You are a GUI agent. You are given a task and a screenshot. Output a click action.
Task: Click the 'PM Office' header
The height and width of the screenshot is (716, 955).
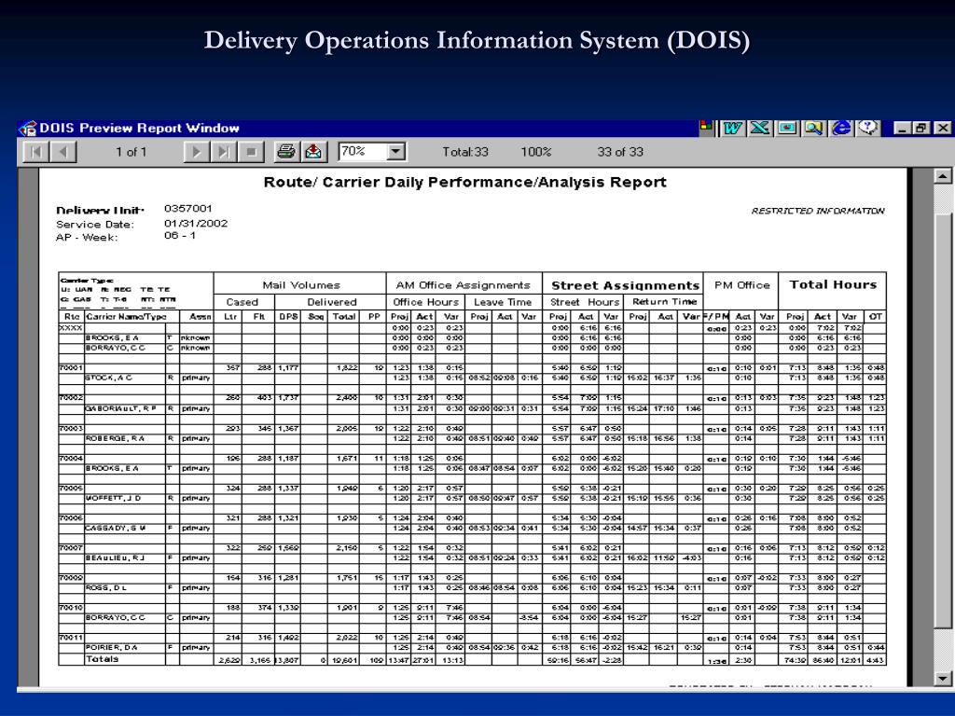click(741, 285)
